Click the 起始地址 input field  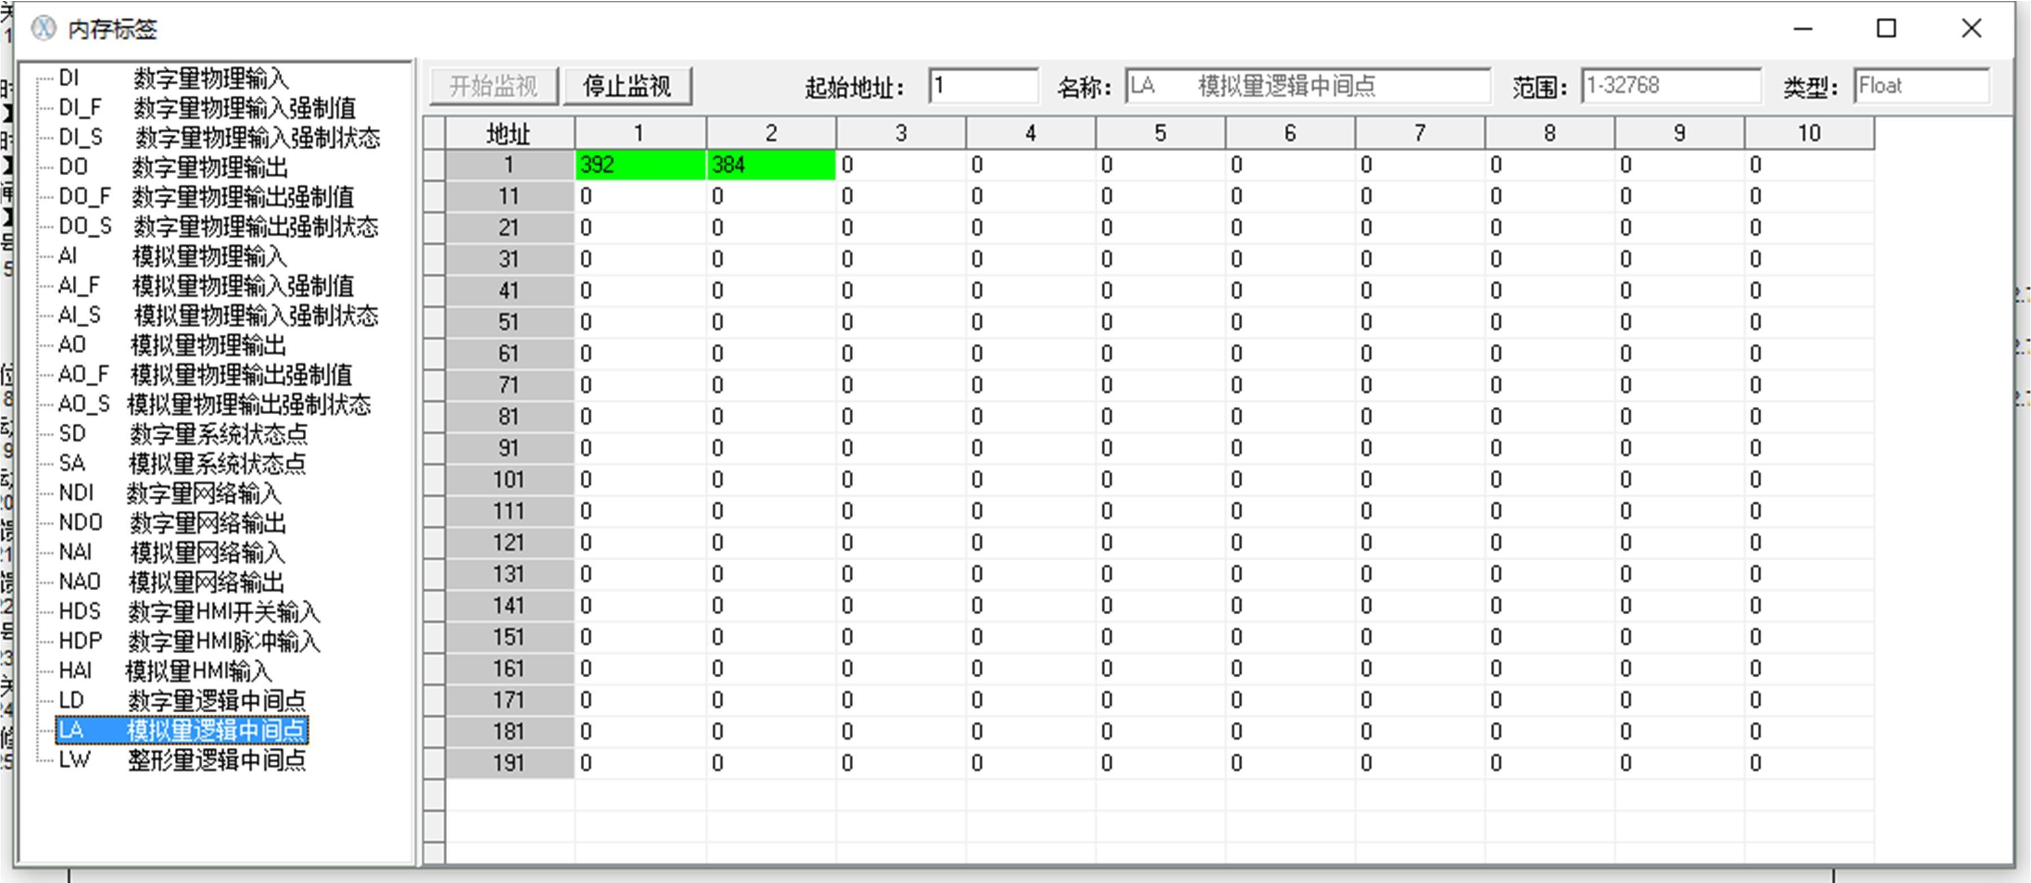point(982,86)
